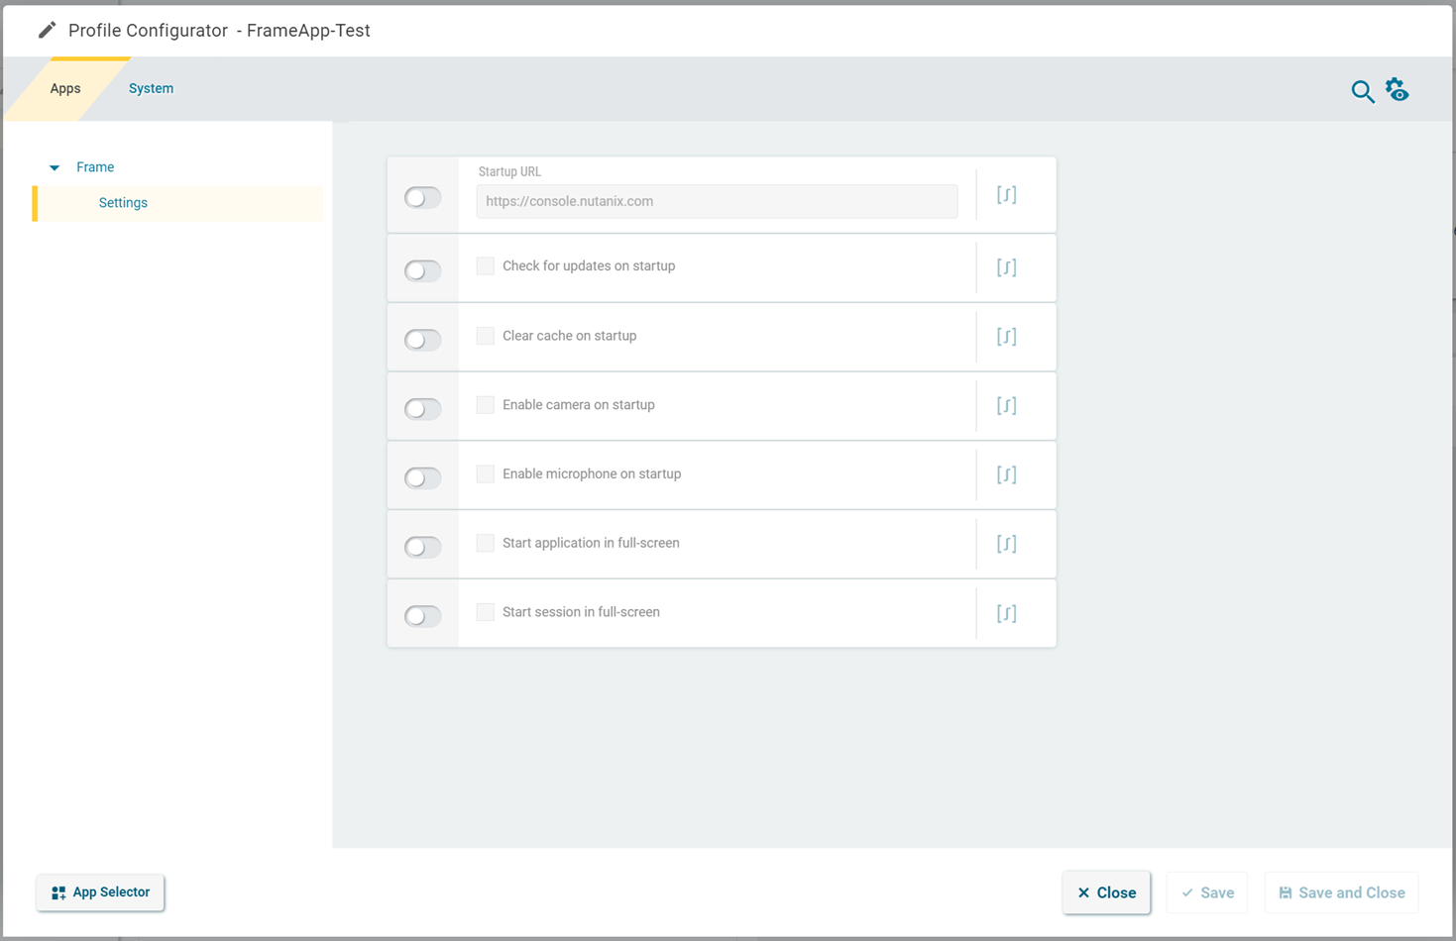Toggle the Start session in full-screen switch
The image size is (1456, 941).
[422, 615]
